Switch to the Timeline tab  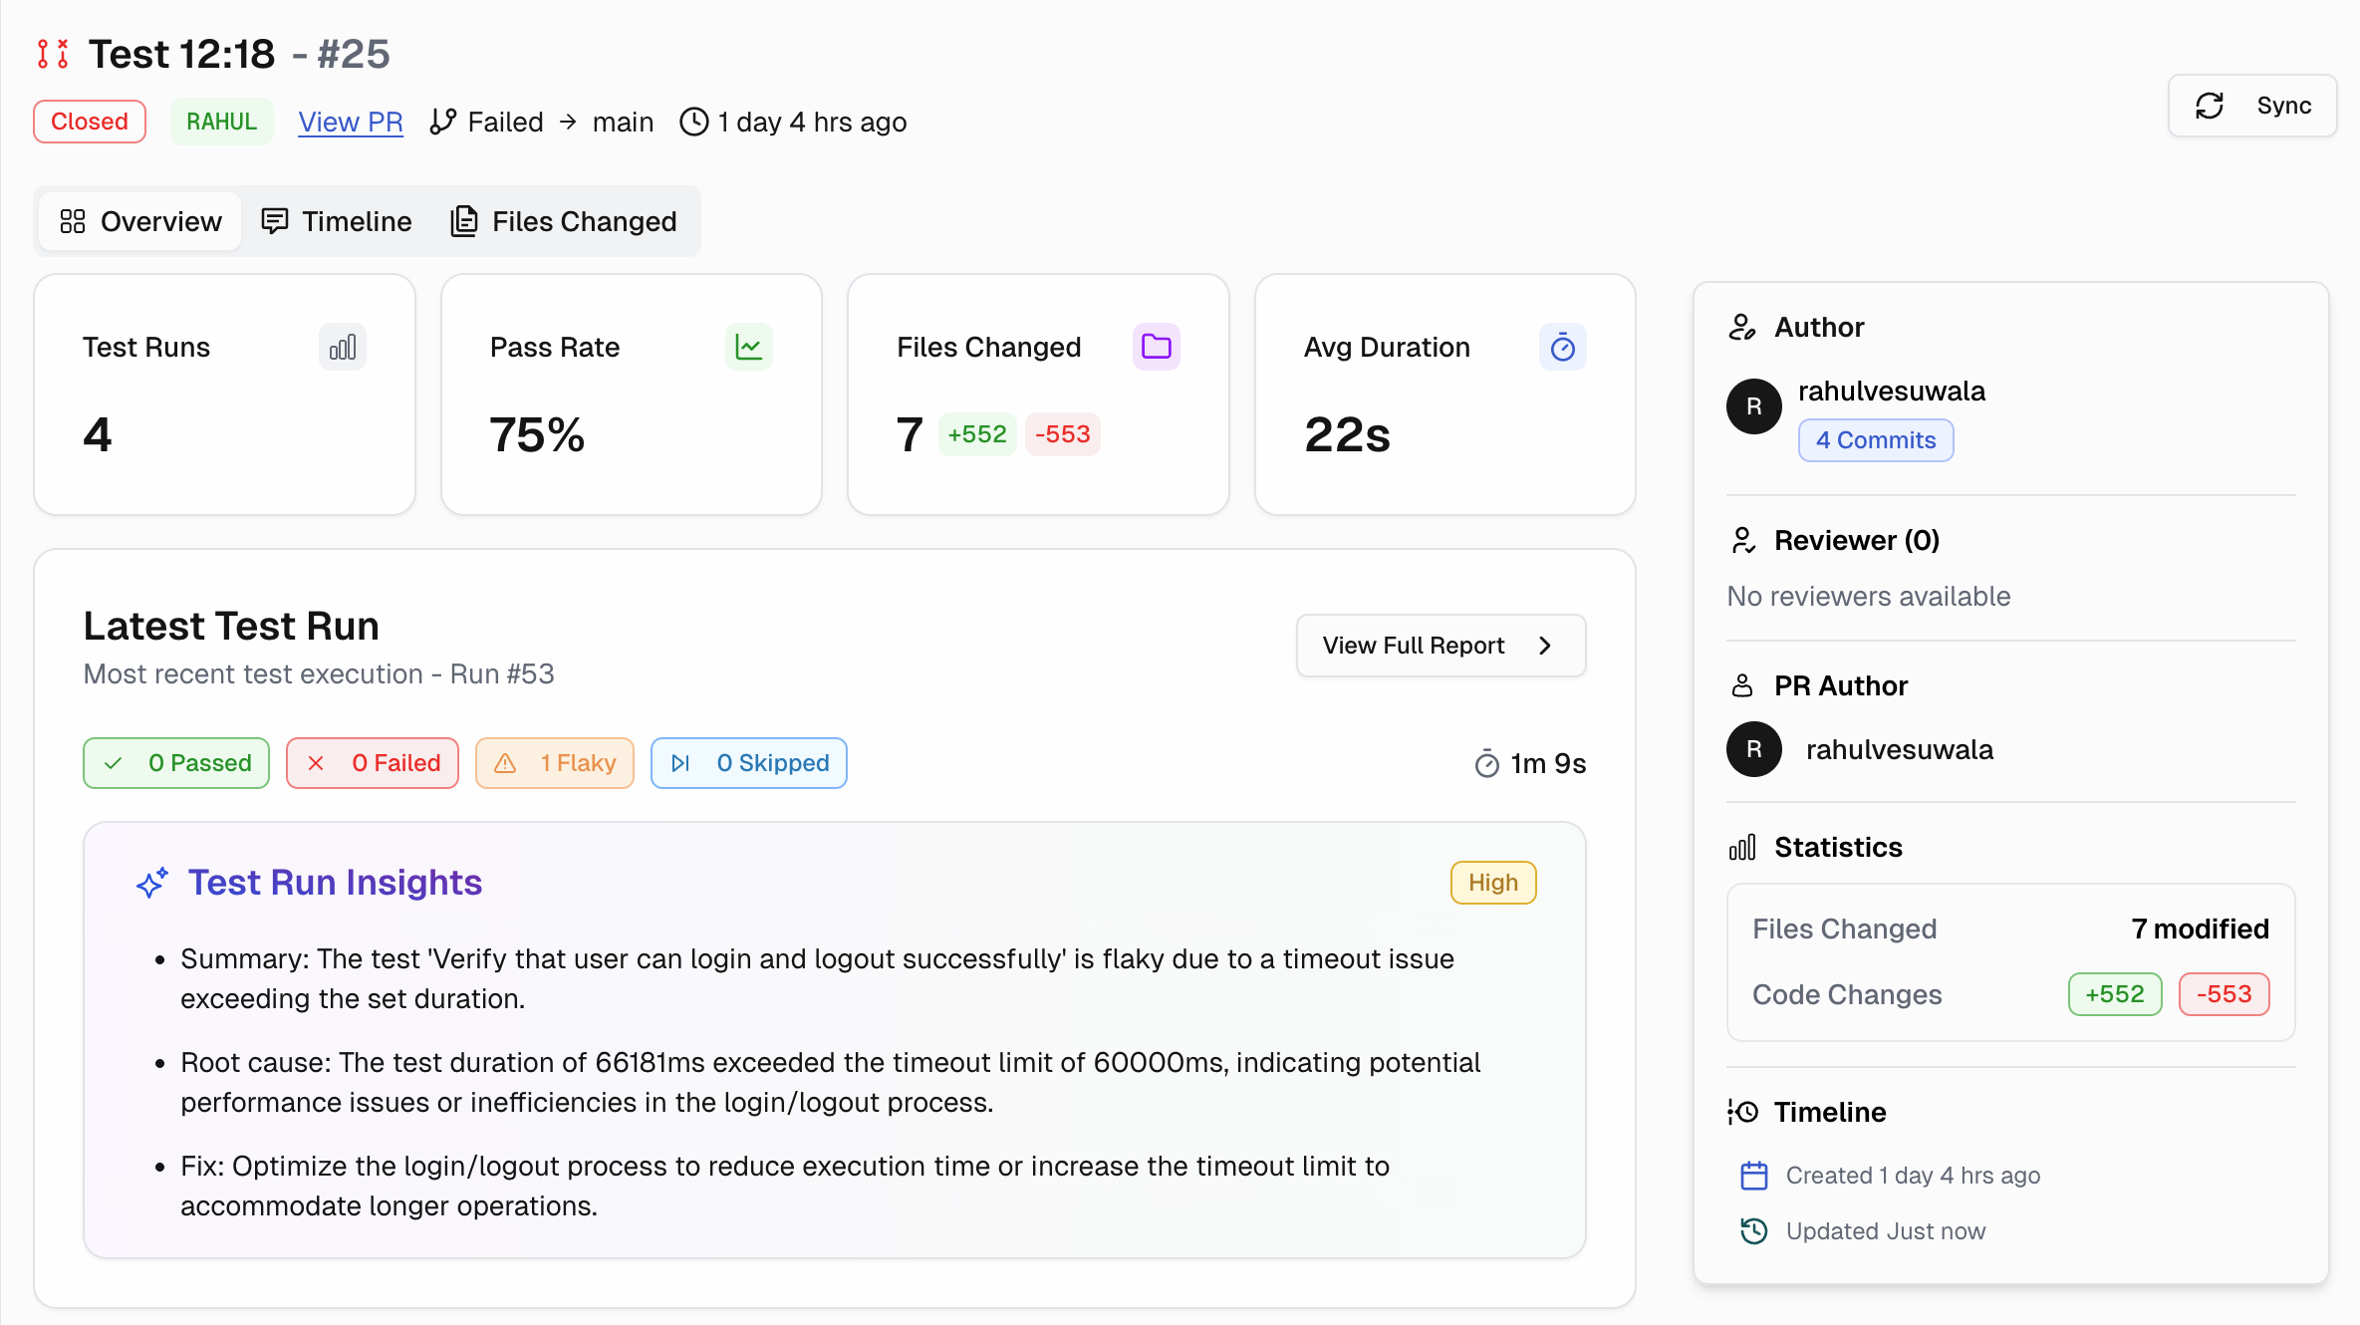(337, 221)
